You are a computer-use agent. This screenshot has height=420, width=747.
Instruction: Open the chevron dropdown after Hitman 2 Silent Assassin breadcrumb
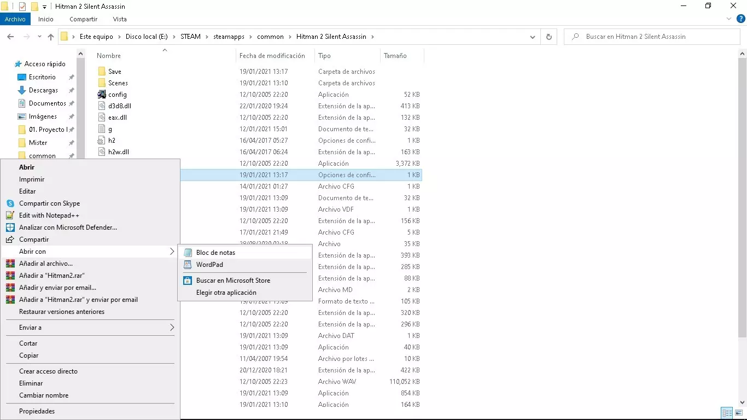pos(372,37)
